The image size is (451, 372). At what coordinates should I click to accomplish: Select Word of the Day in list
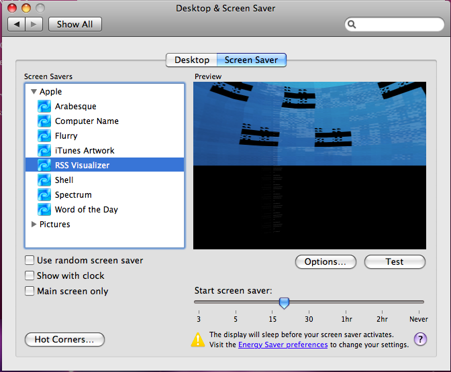87,209
